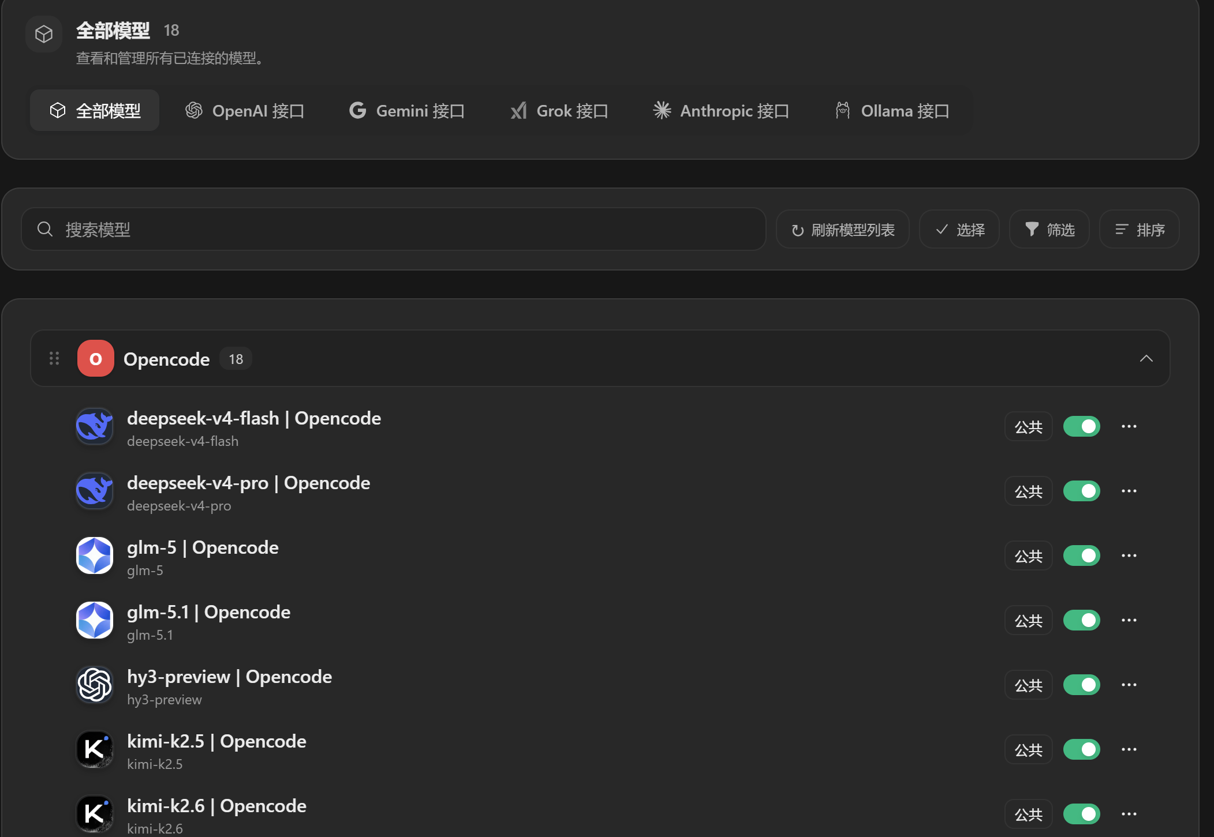The image size is (1214, 837).
Task: Click the 选择 select button
Action: pos(959,229)
